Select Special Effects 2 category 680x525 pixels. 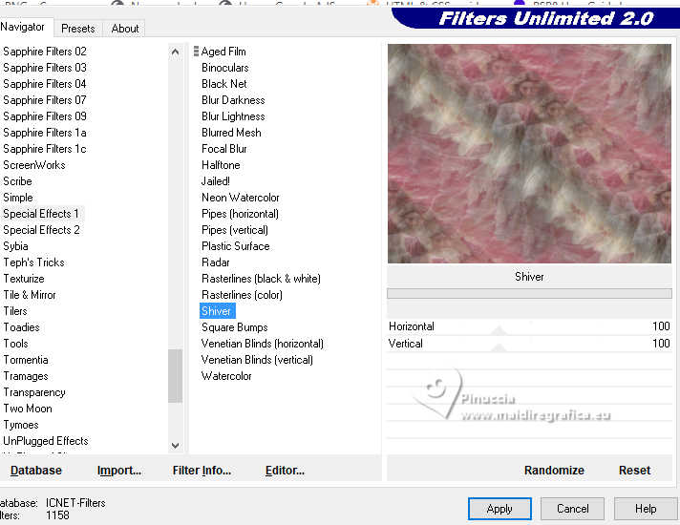pyautogui.click(x=41, y=230)
